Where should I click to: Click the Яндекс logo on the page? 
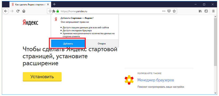[x=30, y=22]
